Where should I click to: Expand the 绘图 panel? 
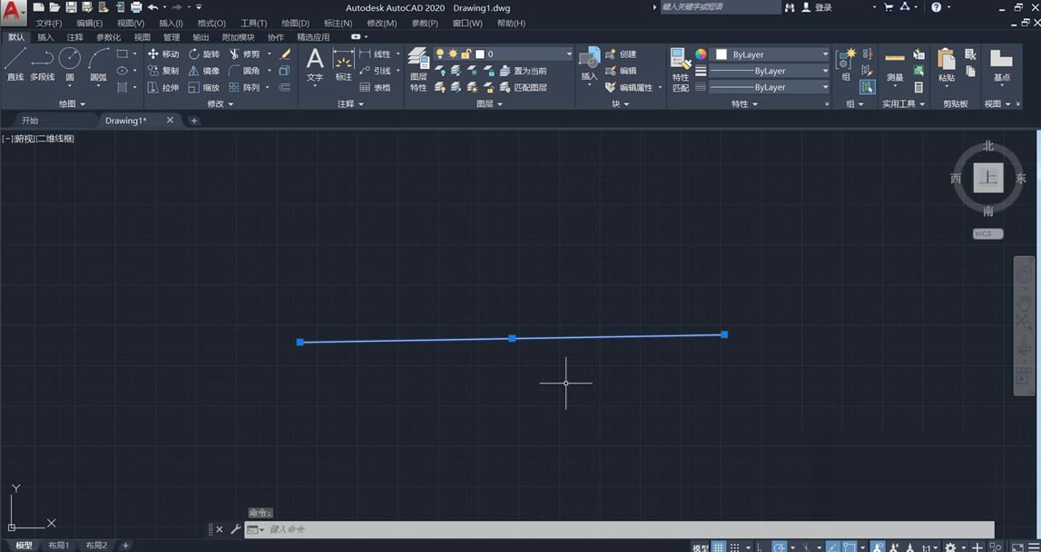coord(72,104)
